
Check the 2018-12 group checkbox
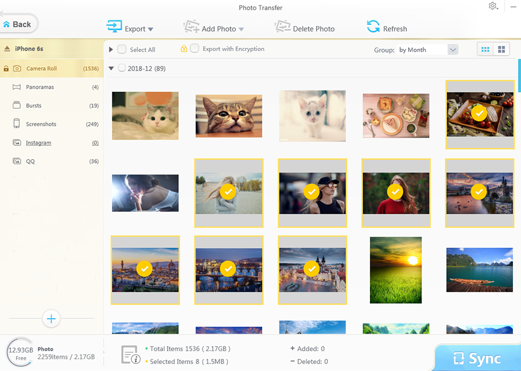pyautogui.click(x=122, y=68)
